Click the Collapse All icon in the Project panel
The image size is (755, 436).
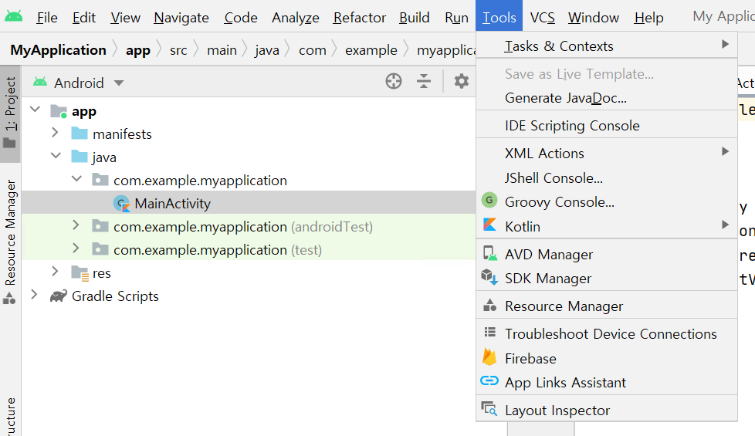click(x=424, y=81)
